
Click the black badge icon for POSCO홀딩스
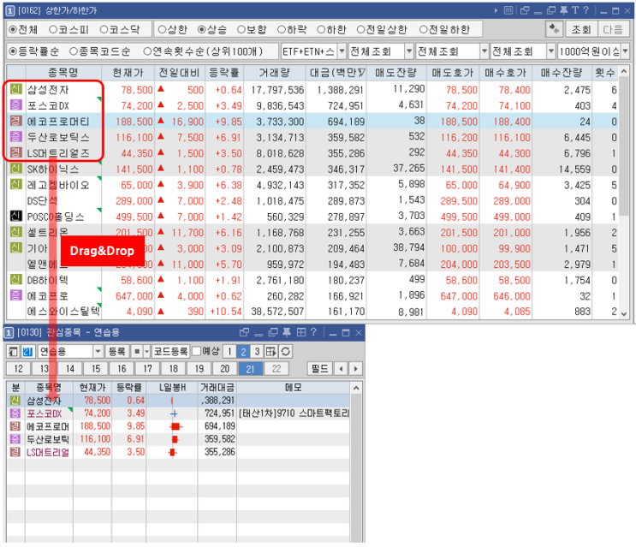pyautogui.click(x=15, y=216)
